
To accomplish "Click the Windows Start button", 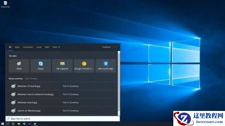I will [x=2, y=124].
